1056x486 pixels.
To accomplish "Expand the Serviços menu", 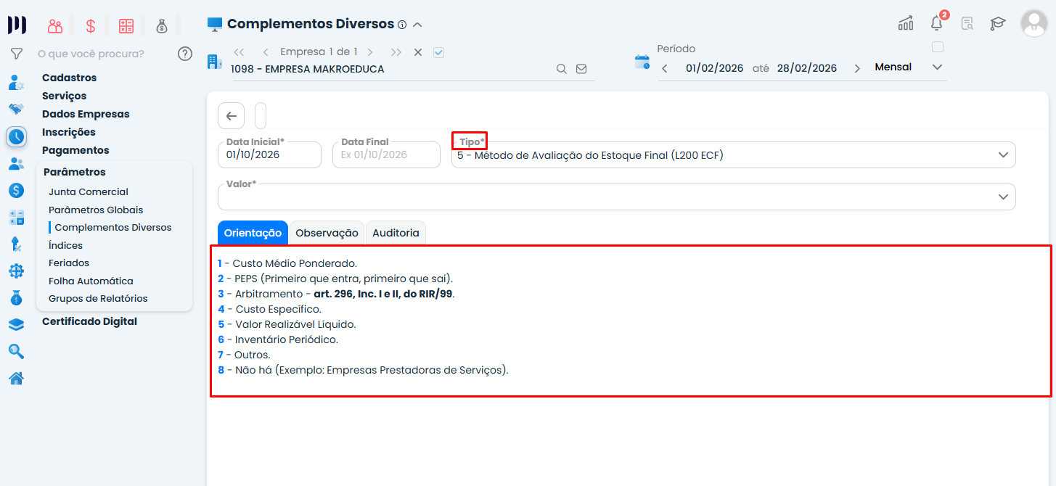I will [x=64, y=96].
